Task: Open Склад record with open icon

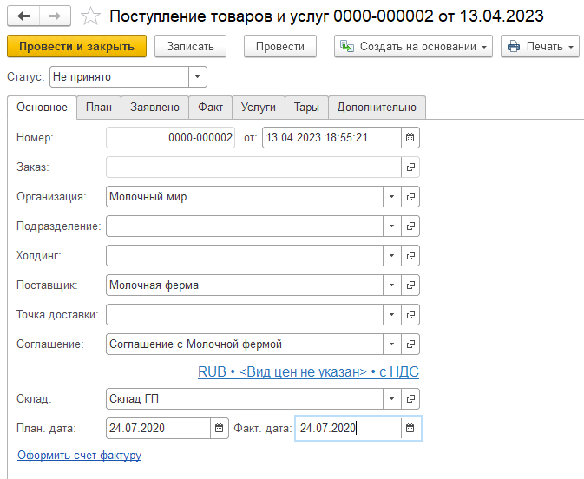Action: [411, 398]
